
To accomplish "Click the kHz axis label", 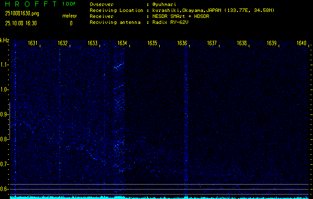I will (x=4, y=40).
